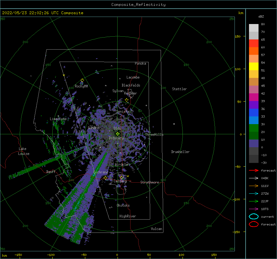
Task: Click the yellow diamond marker below RedDeer
Action: click(126, 100)
